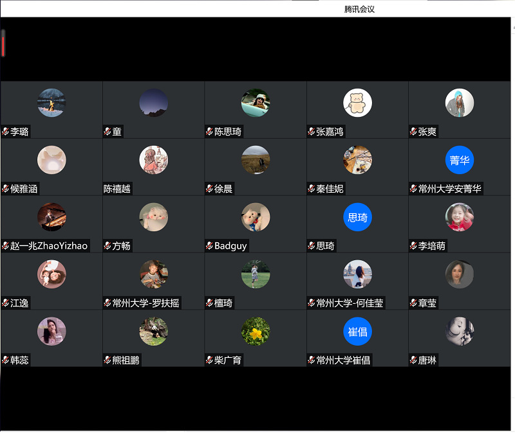Click the muted mic icon beside 赵一兆ZhaoYizhao

click(x=5, y=246)
